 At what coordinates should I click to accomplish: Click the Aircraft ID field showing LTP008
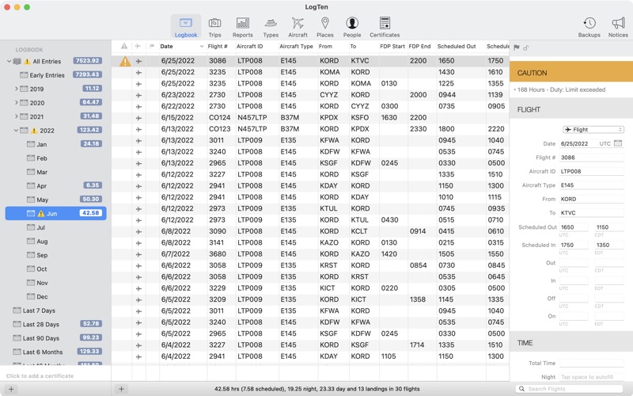click(x=591, y=171)
